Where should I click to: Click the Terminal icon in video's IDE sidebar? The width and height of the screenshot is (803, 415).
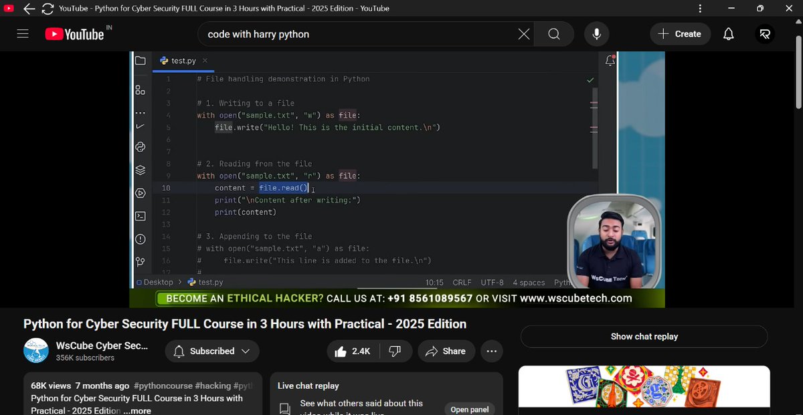pyautogui.click(x=141, y=216)
